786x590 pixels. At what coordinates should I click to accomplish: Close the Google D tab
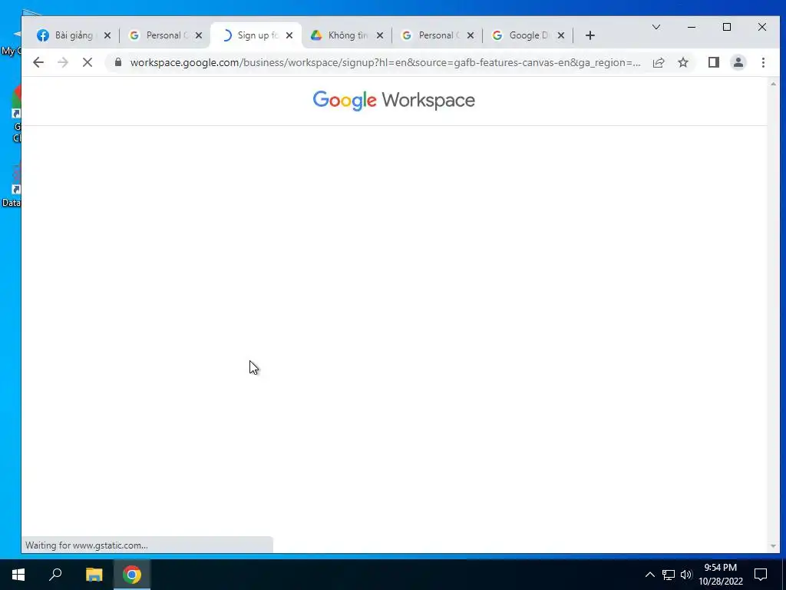point(561,35)
